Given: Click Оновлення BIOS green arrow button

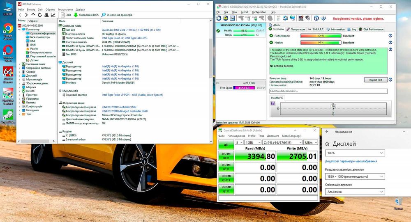Looking at the screenshot, I should click(x=86, y=15).
